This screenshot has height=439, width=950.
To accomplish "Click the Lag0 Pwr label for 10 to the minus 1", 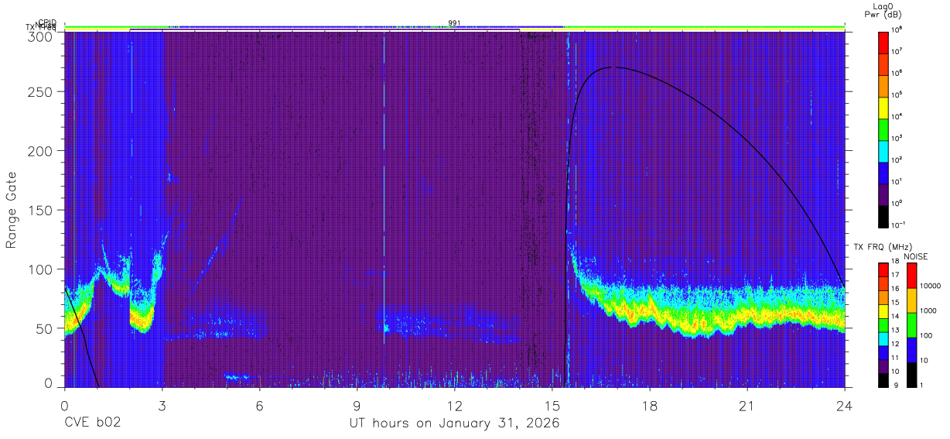I will pyautogui.click(x=898, y=225).
